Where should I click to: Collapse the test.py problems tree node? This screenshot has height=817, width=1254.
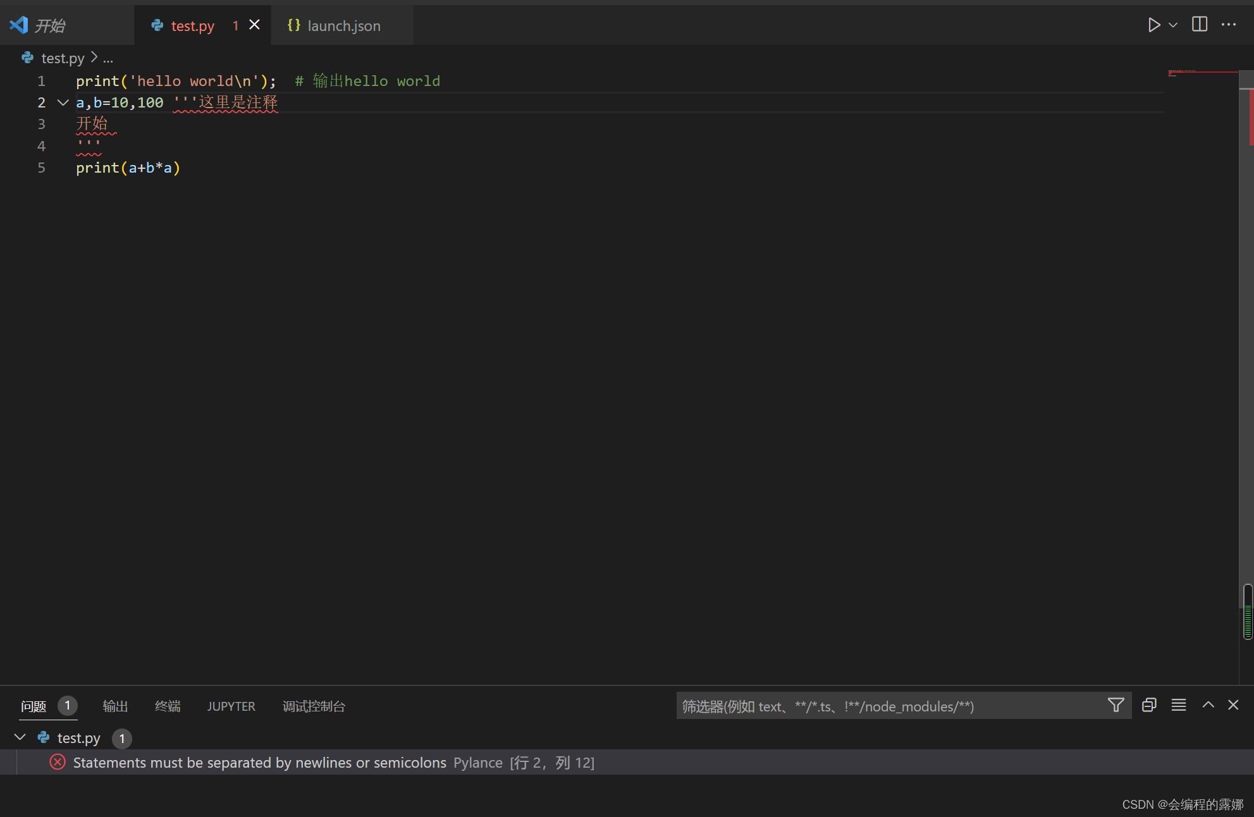click(x=20, y=737)
